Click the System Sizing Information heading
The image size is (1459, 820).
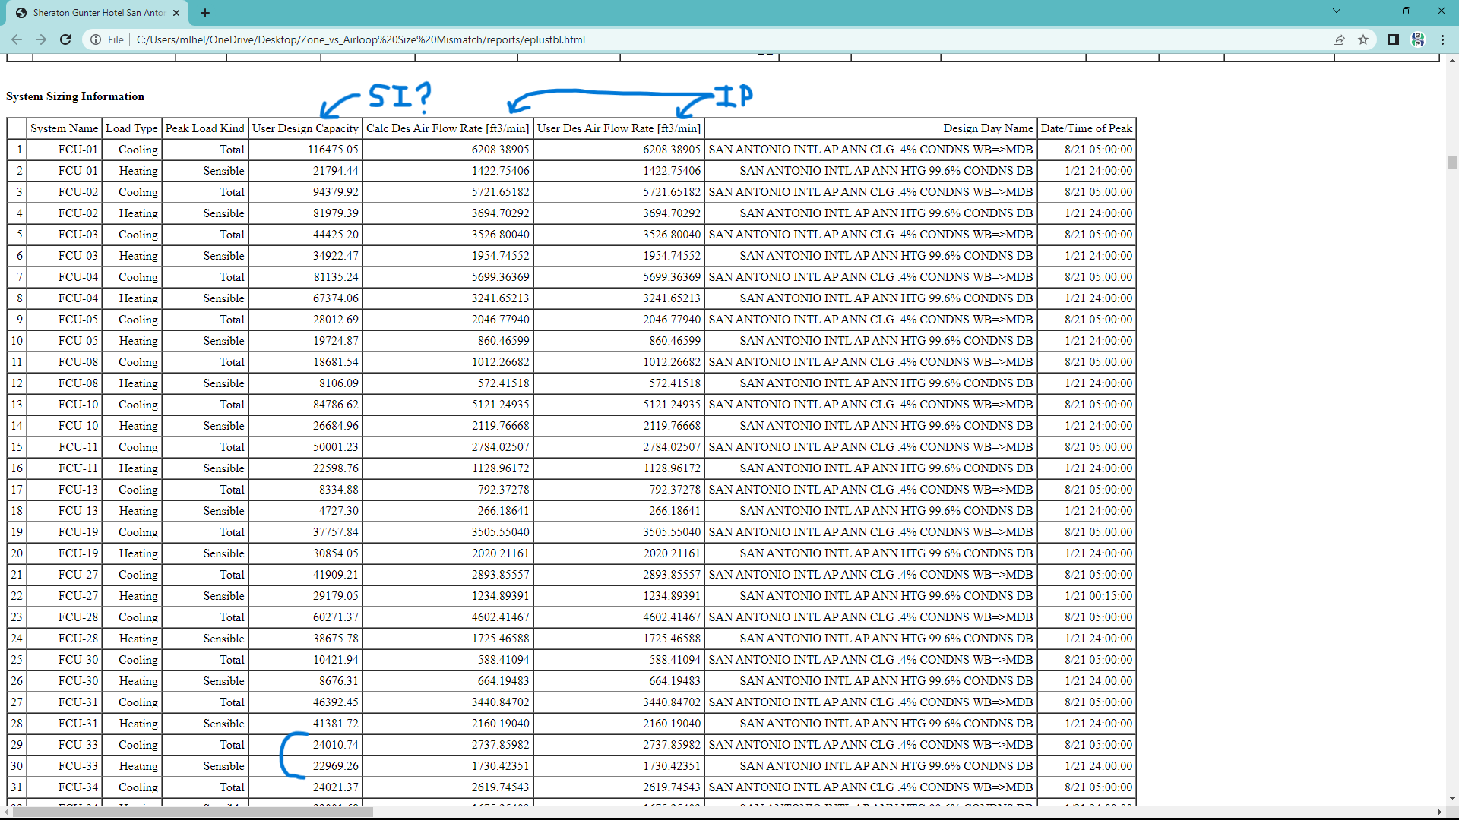coord(74,96)
